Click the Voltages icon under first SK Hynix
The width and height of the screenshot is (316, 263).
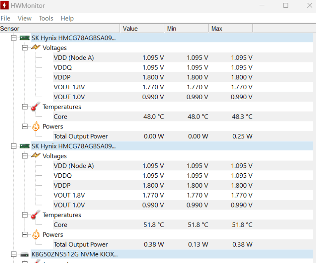pos(36,47)
